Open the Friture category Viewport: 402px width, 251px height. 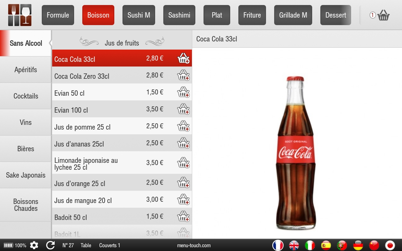252,15
